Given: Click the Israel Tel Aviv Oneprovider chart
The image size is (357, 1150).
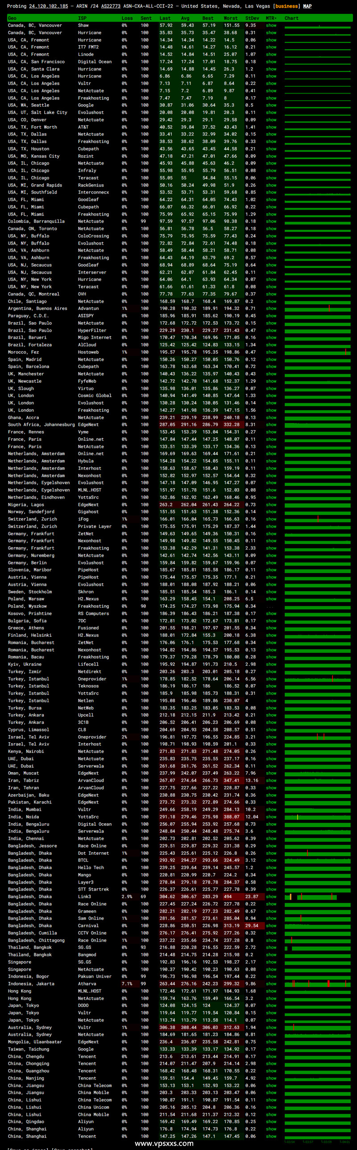Looking at the screenshot, I should click(318, 737).
